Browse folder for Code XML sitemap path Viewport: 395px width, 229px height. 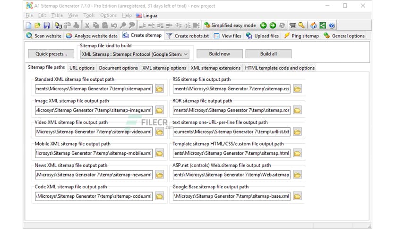[x=159, y=196]
